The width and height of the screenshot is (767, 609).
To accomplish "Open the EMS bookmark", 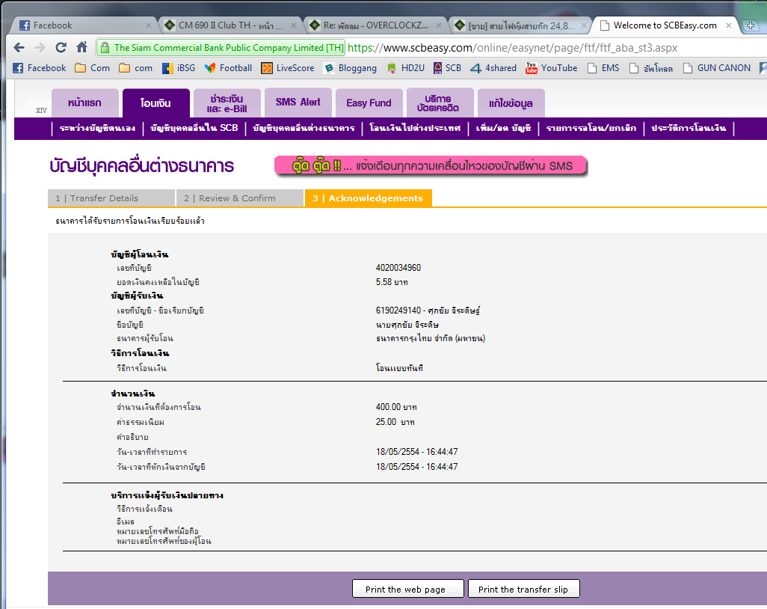I will coord(603,68).
